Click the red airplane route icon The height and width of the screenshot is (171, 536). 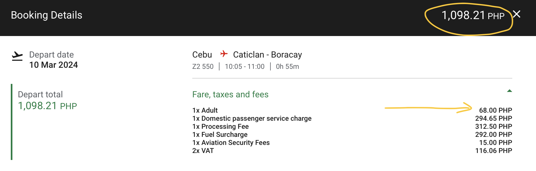pos(224,54)
